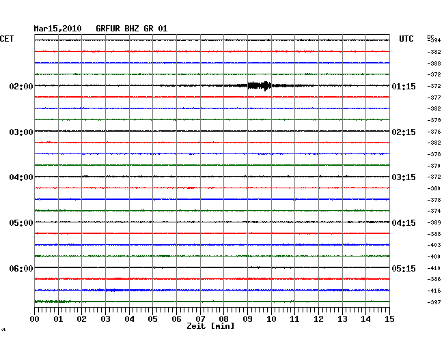Click the Zeit [min] axis title
Screen dimensions: 444x337
pos(210,326)
